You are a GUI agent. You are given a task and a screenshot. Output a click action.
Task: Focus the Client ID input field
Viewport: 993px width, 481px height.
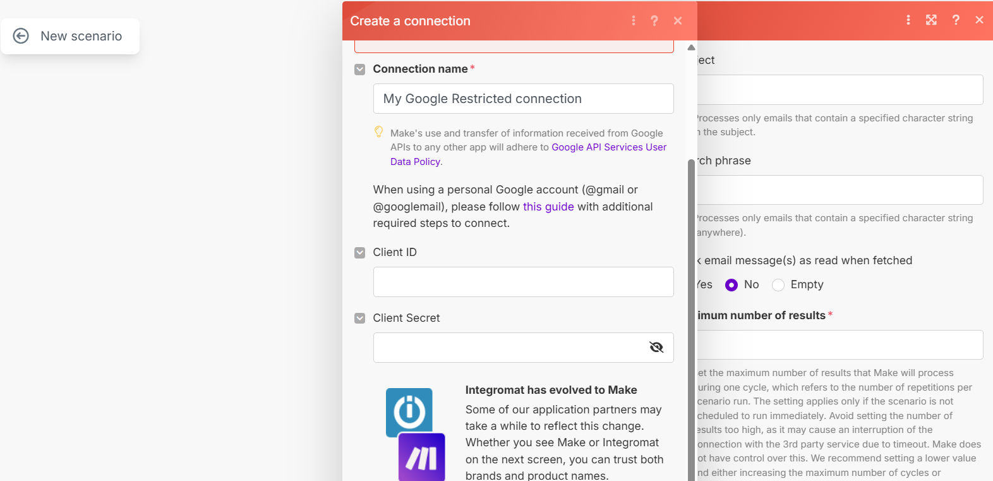tap(523, 282)
